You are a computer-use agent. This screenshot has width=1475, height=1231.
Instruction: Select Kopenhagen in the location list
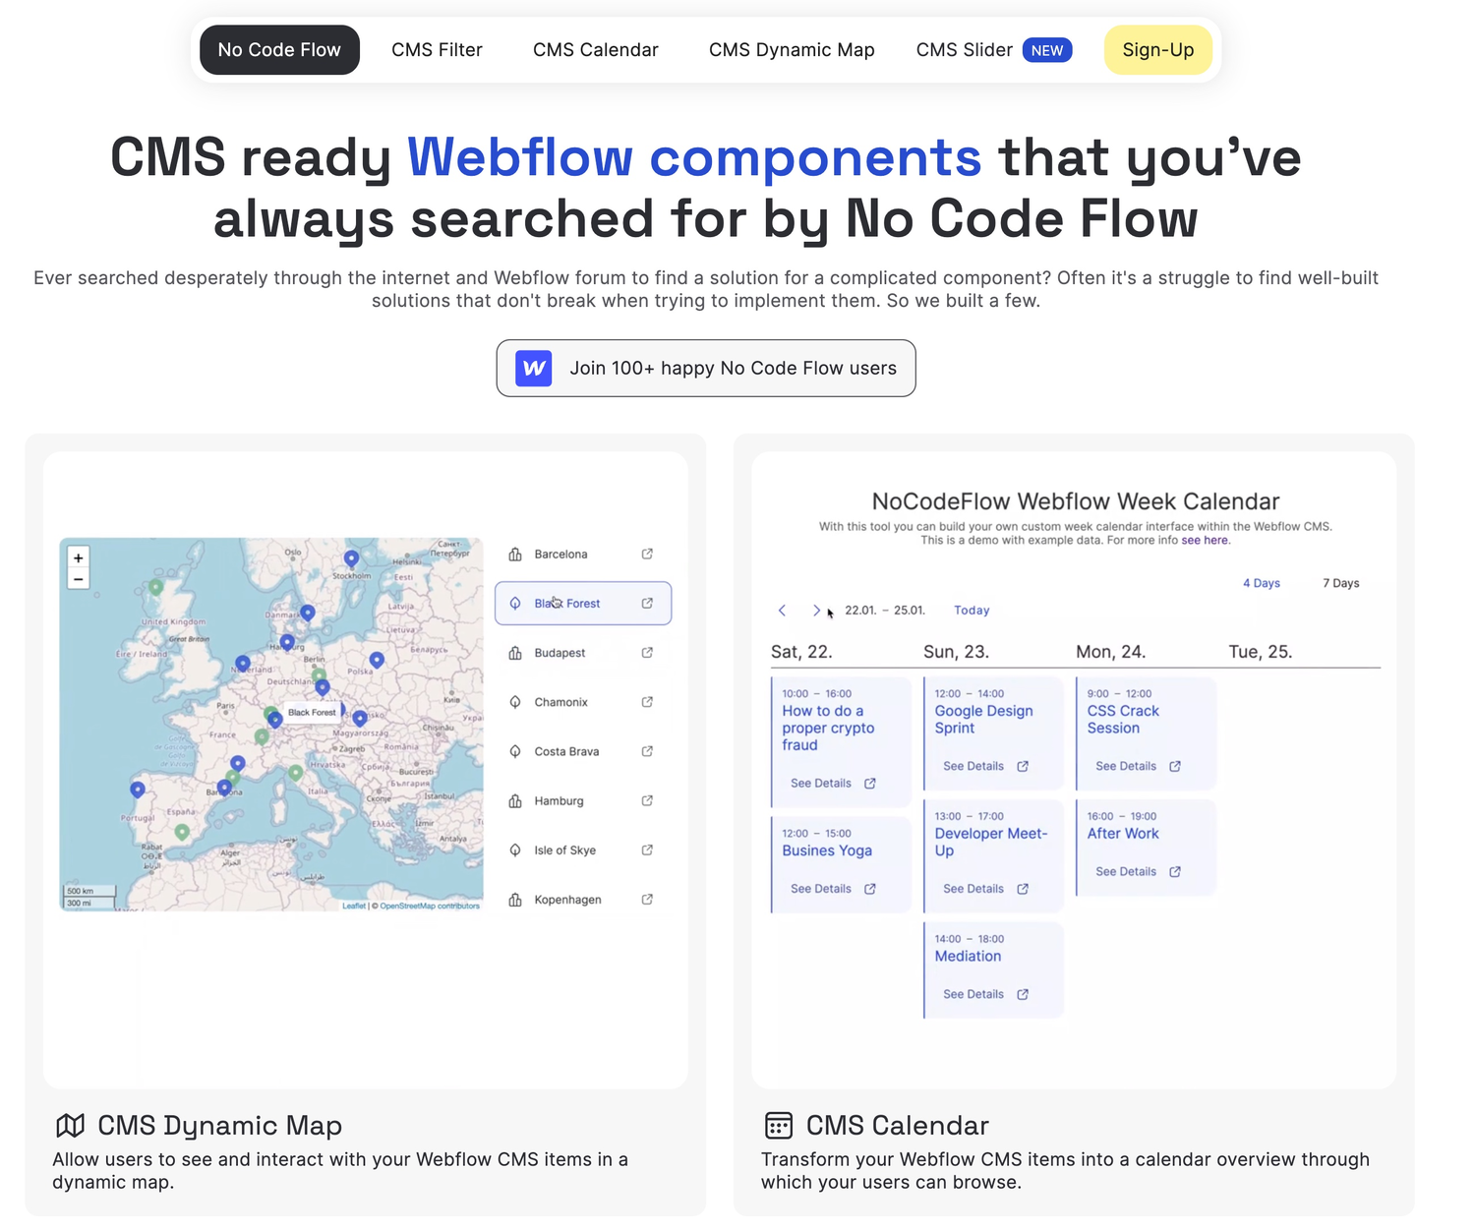point(583,900)
